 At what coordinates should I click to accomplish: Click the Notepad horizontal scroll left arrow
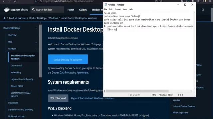[x=105, y=91]
